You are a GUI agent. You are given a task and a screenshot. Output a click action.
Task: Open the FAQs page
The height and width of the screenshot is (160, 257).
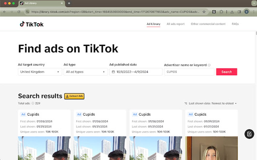pyautogui.click(x=235, y=24)
